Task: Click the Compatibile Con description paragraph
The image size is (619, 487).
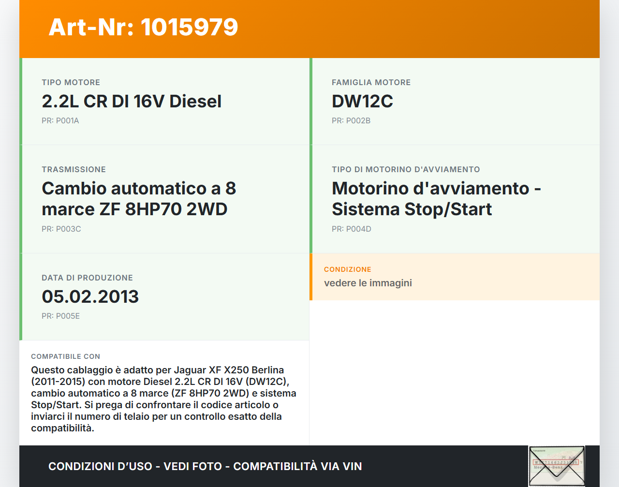Action: coord(163,399)
